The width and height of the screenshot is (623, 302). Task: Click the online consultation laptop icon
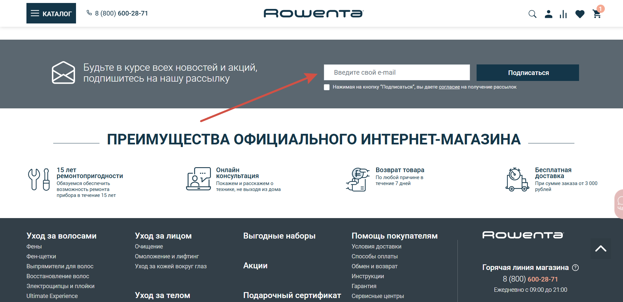tap(198, 179)
